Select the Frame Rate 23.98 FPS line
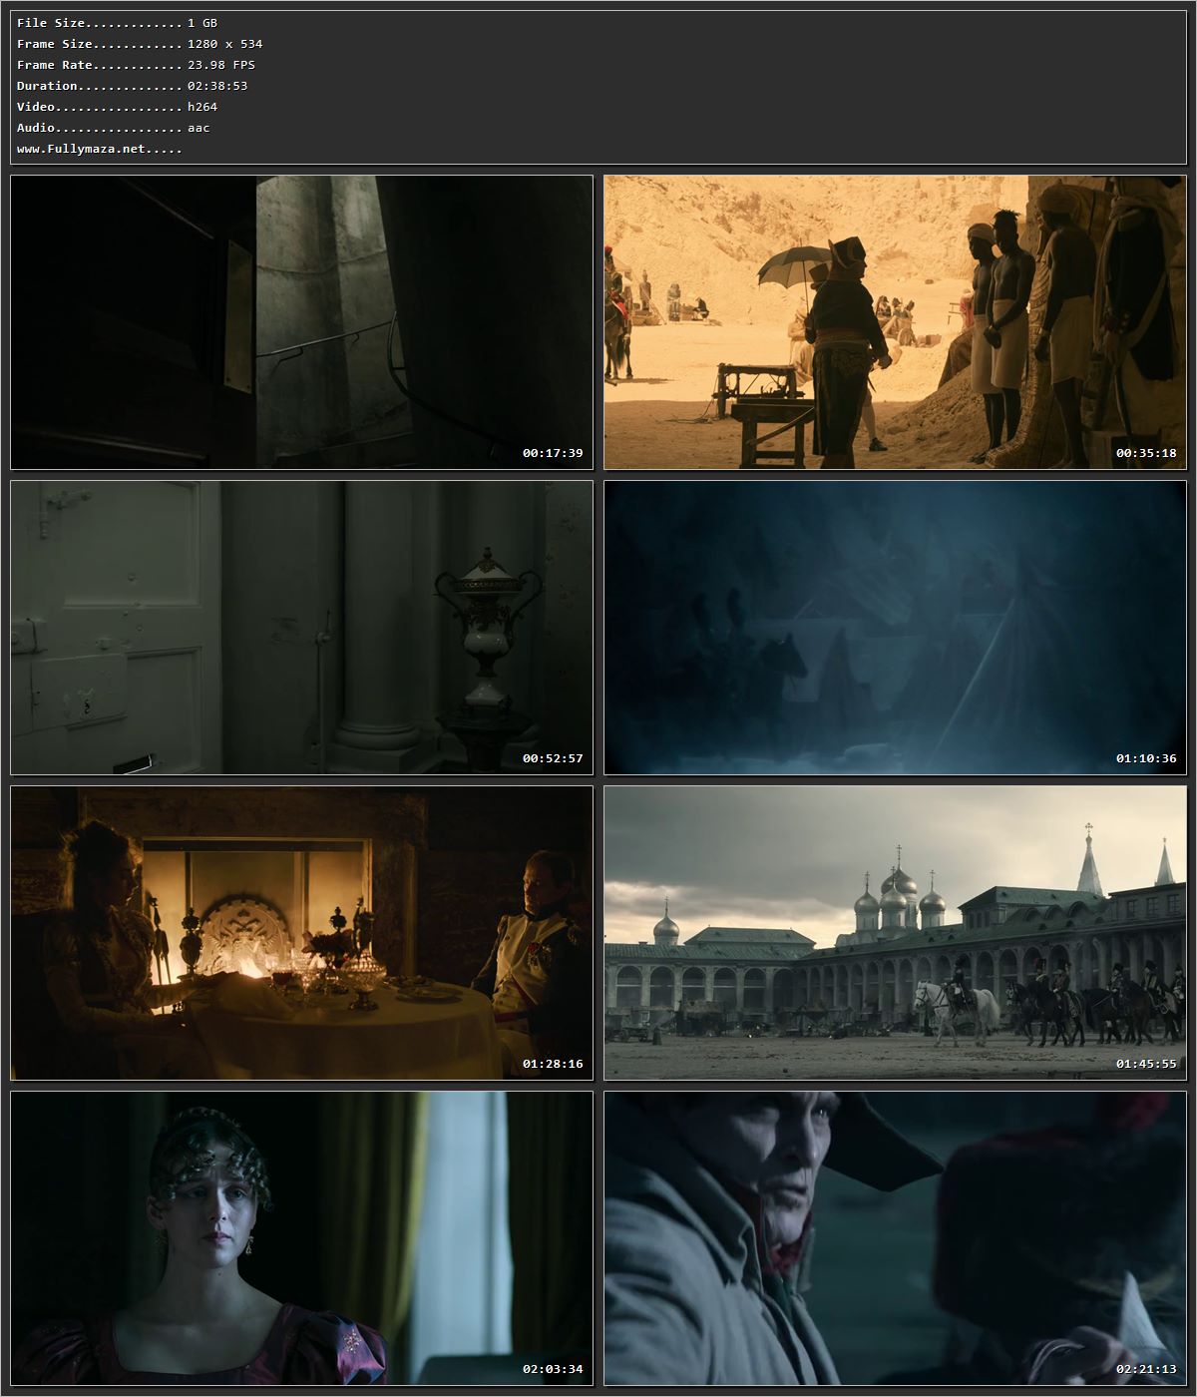Viewport: 1197px width, 1397px height. point(136,65)
